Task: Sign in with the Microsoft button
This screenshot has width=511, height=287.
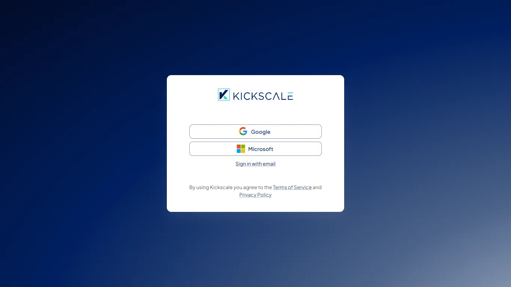Action: [x=255, y=149]
